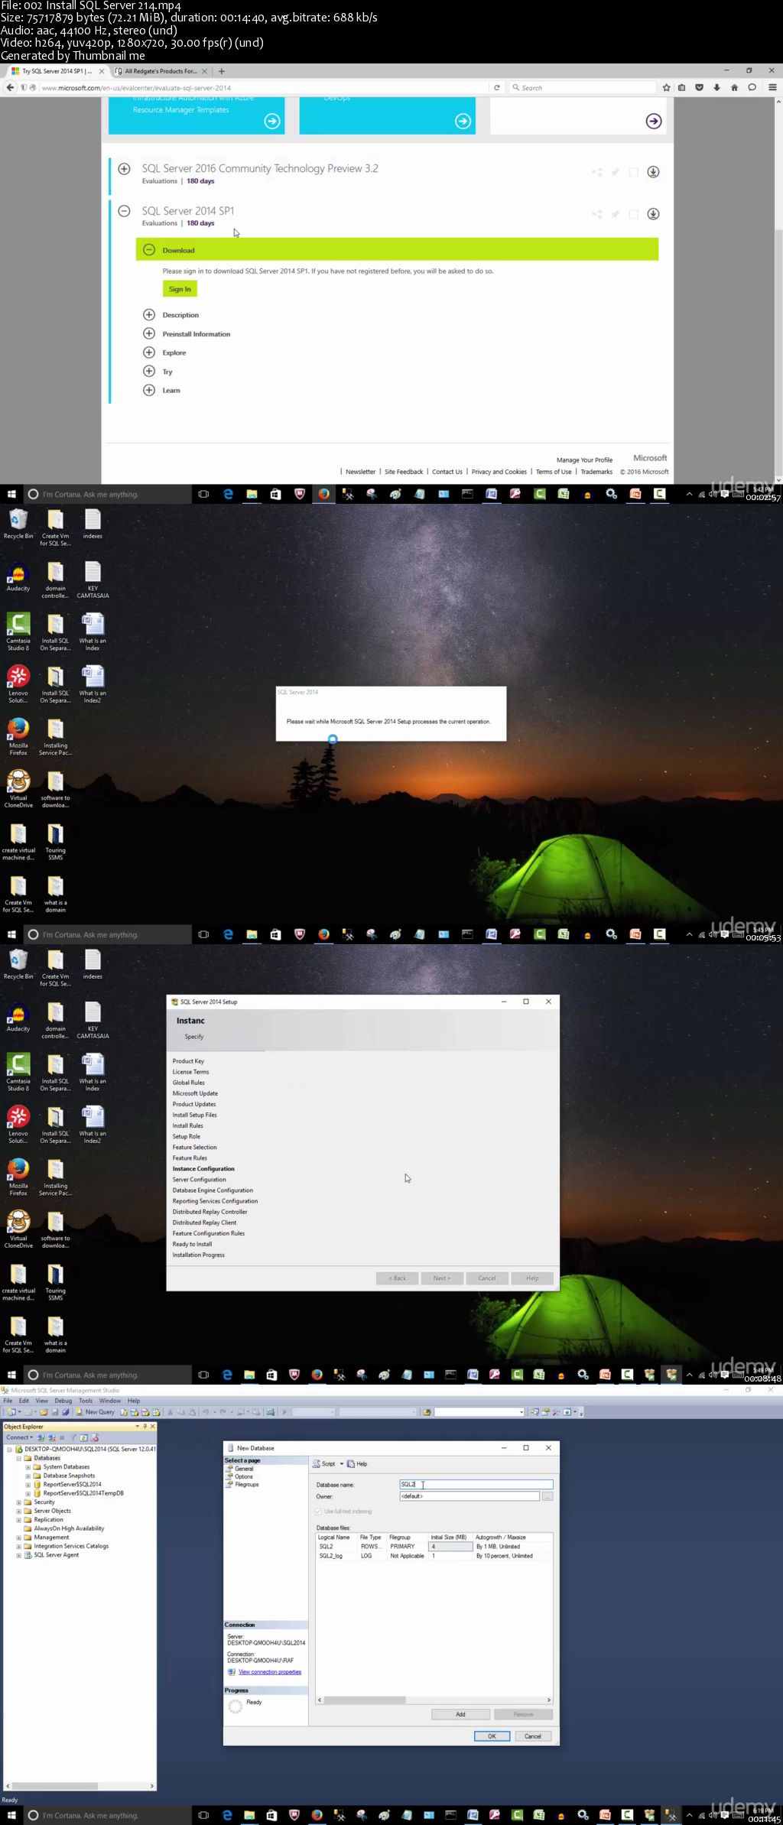Open the Debug menu in SSMS
The width and height of the screenshot is (783, 1825).
coord(63,1401)
